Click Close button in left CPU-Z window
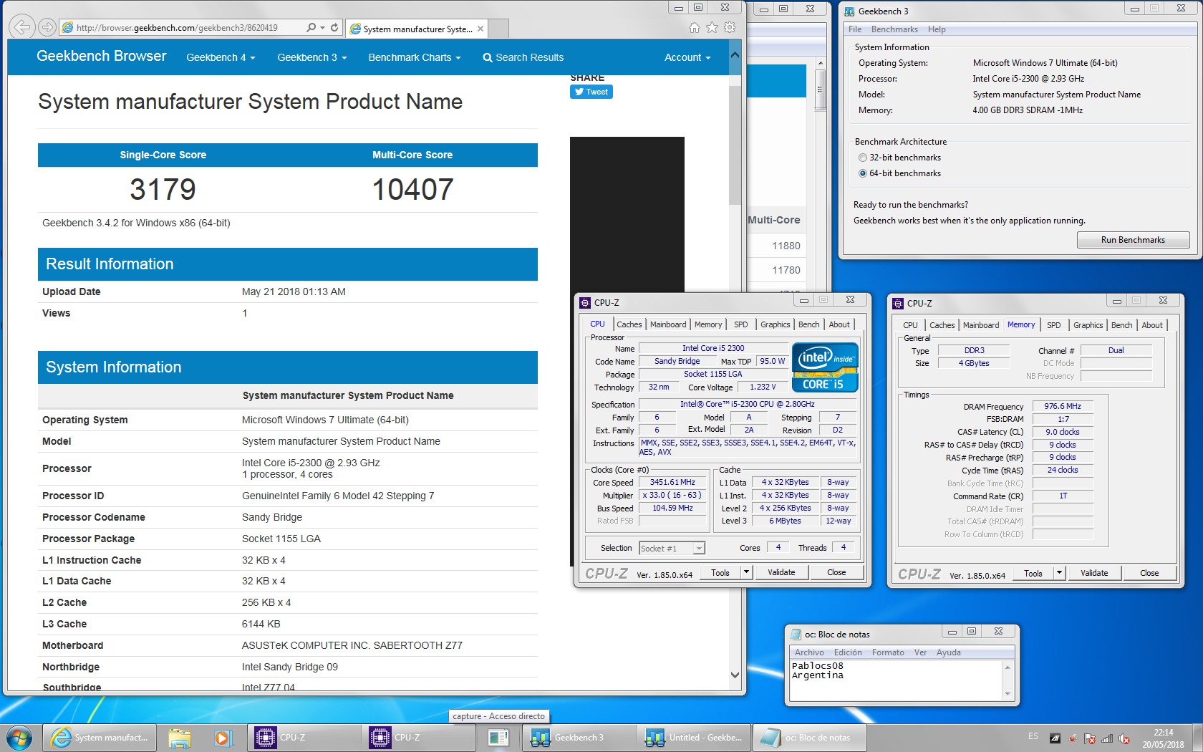Screen dimensions: 1203x752 [836, 572]
